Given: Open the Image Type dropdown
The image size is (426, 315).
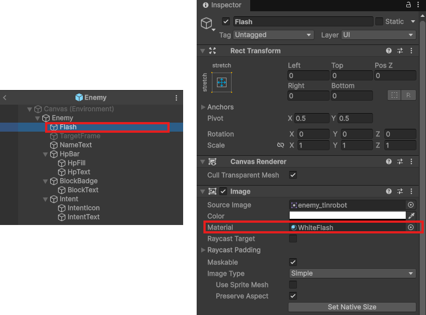Looking at the screenshot, I should (352, 273).
